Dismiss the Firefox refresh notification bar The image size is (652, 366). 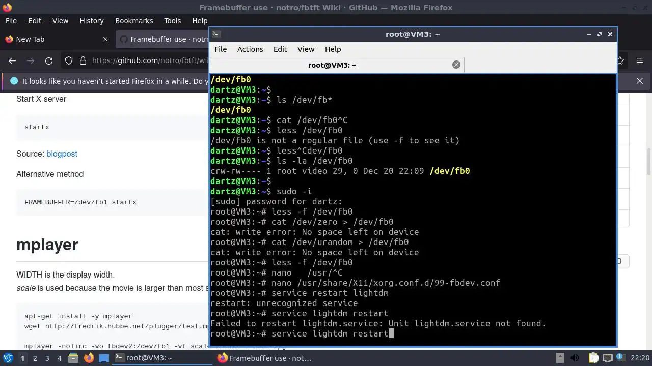640,81
